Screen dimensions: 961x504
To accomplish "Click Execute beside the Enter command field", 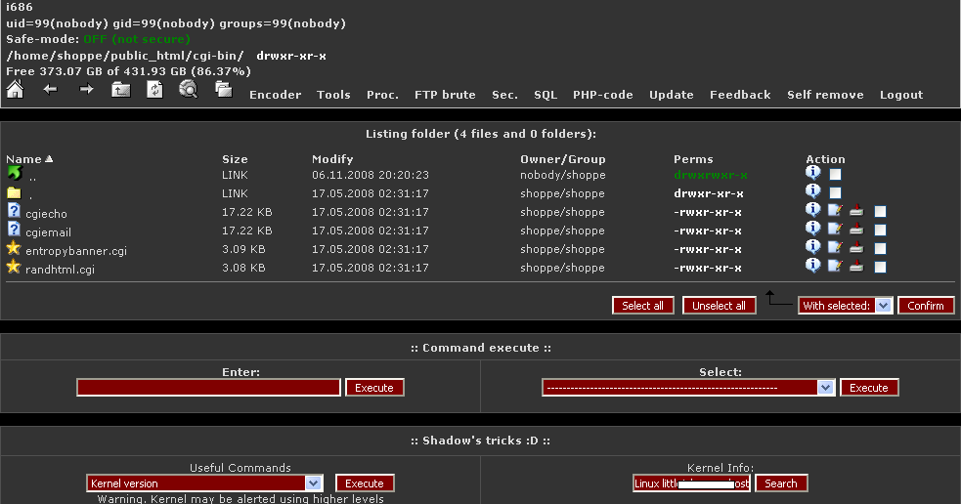I will click(x=374, y=388).
